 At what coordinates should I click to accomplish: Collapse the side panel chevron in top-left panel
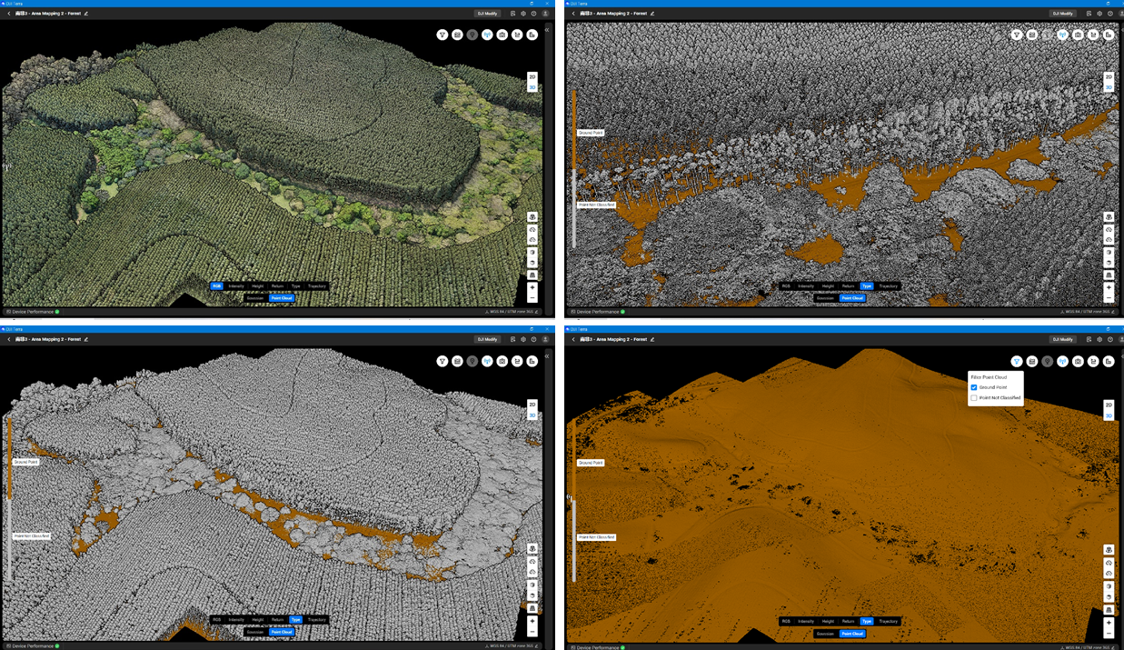point(547,31)
